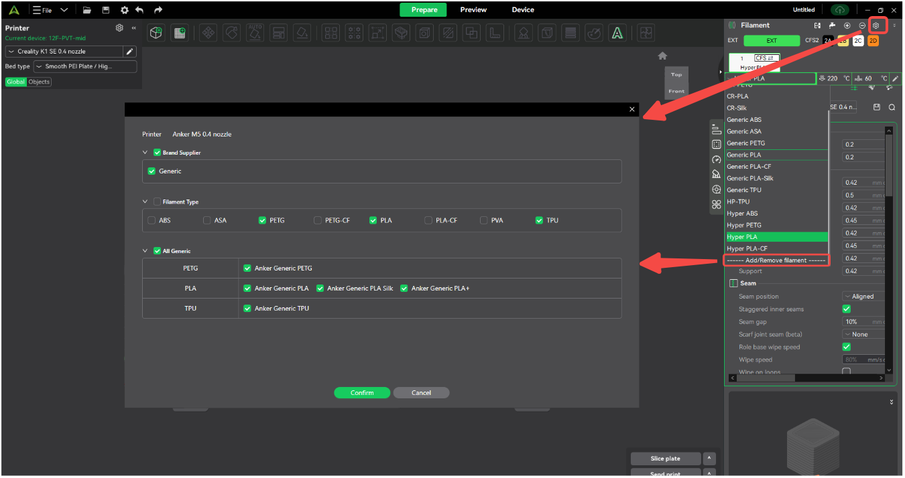Image resolution: width=905 pixels, height=478 pixels.
Task: Remove a filament with the minus icon
Action: pos(862,25)
